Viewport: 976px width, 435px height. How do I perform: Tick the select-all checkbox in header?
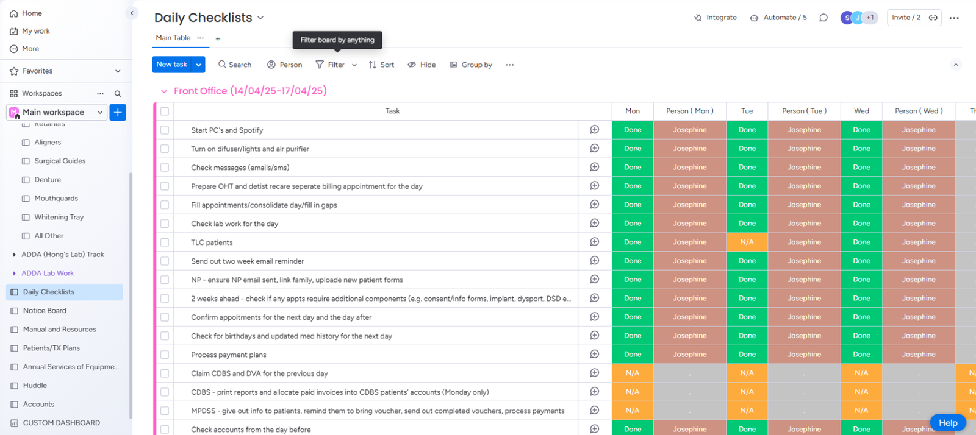165,111
